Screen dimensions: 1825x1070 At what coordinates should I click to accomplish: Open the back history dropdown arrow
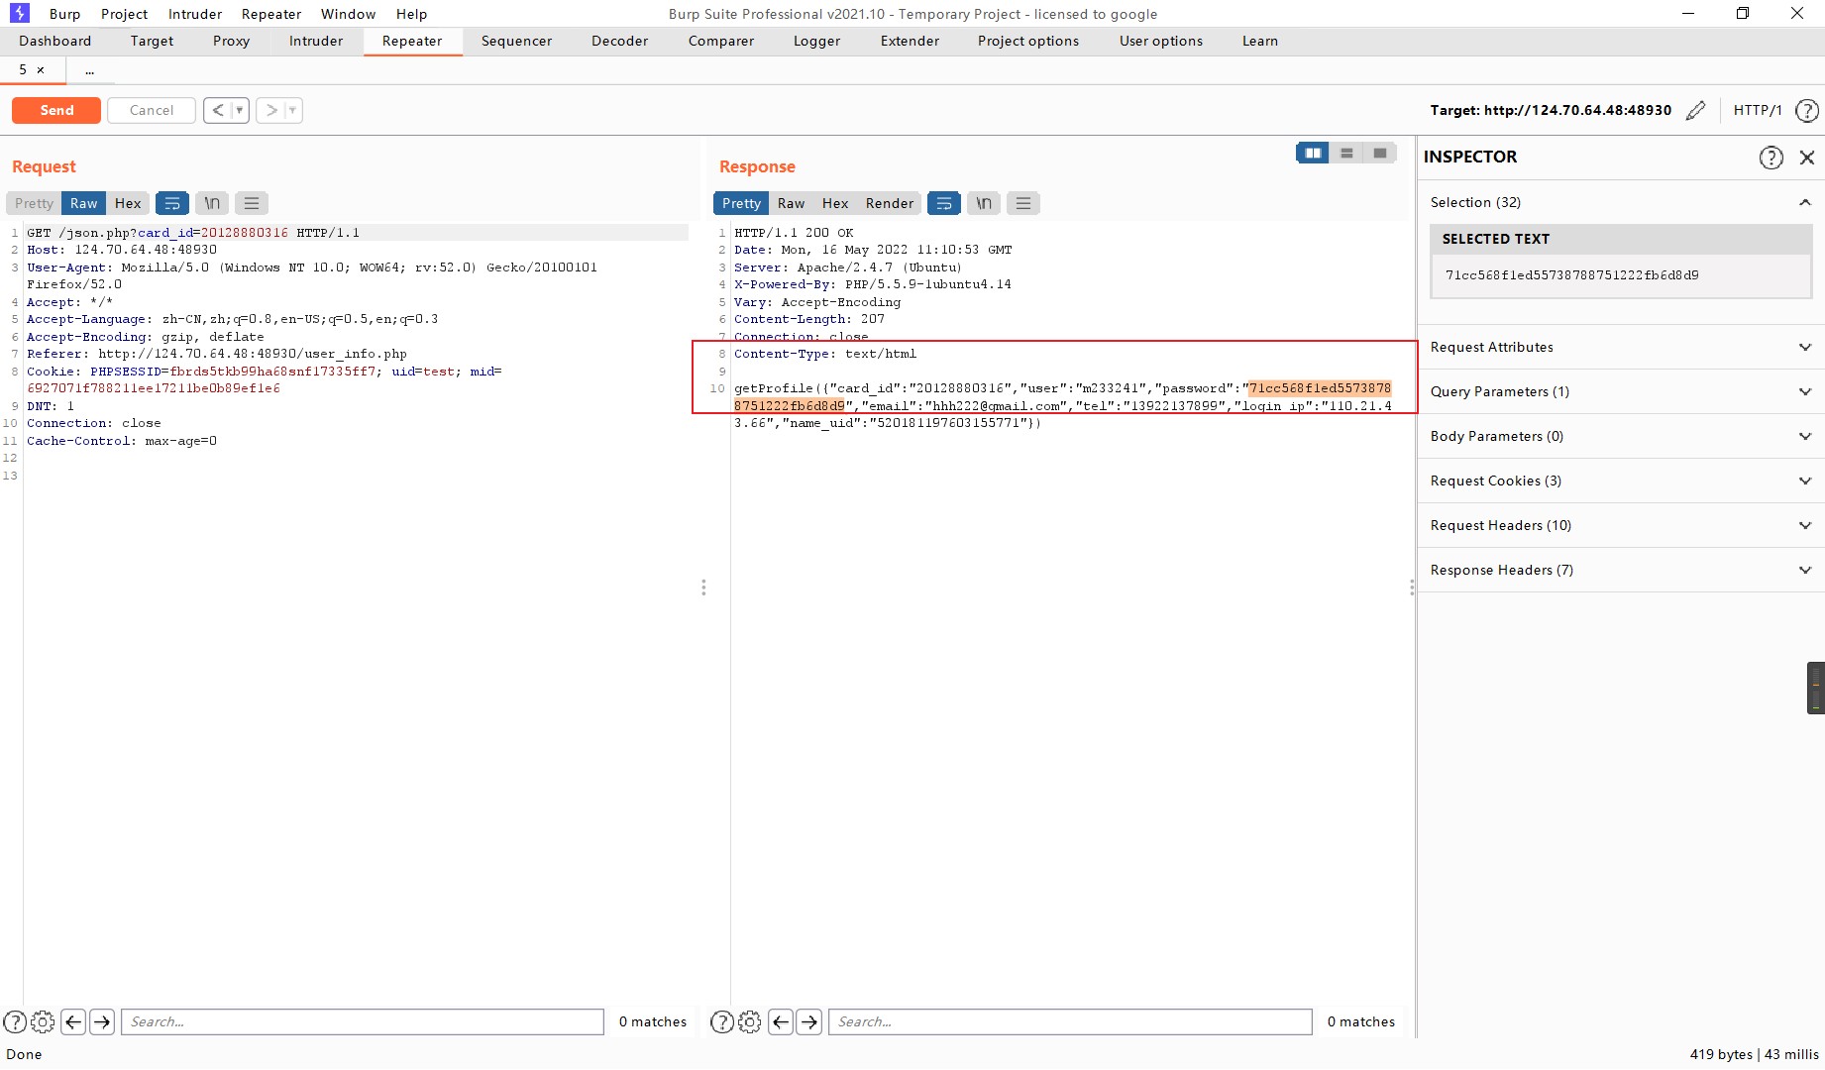240,110
